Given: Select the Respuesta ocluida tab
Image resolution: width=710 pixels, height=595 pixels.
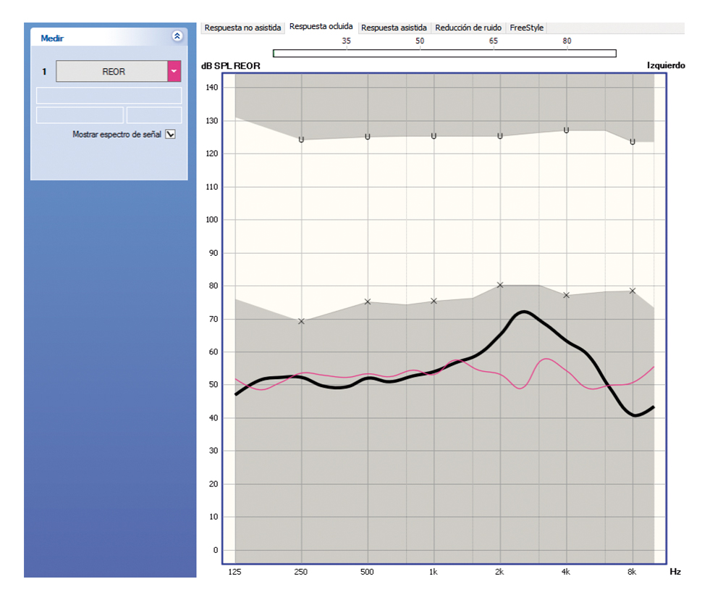Looking at the screenshot, I should [x=321, y=27].
